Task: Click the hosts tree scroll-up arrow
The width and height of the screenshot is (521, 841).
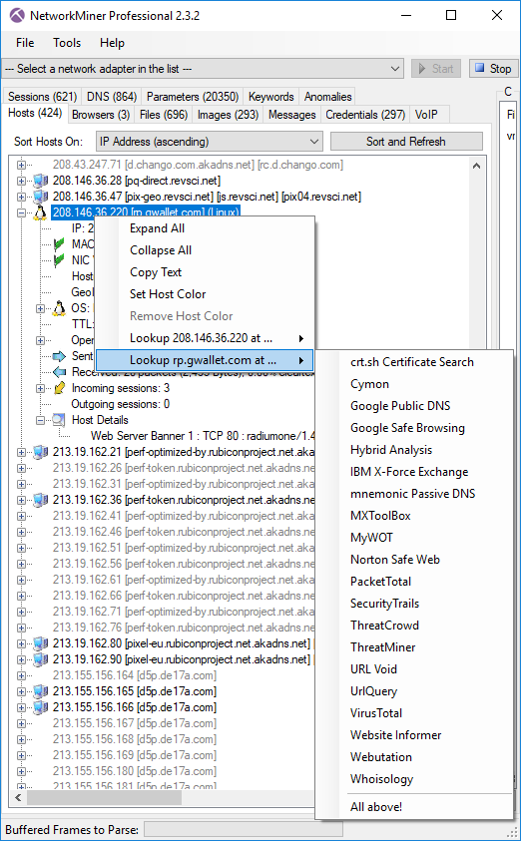Action: (476, 166)
